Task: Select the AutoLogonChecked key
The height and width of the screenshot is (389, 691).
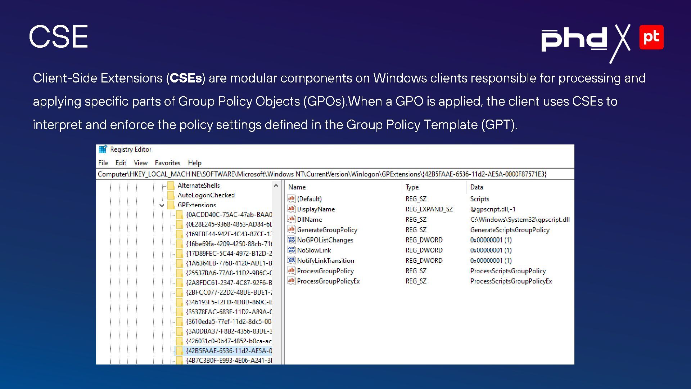Action: pyautogui.click(x=206, y=195)
